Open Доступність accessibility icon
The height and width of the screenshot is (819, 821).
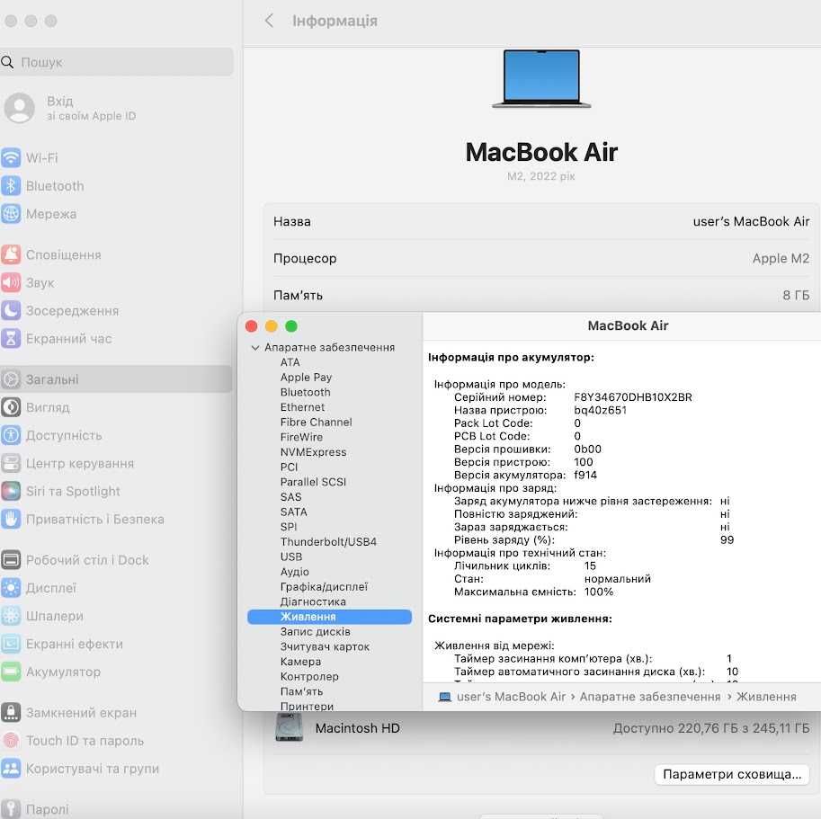point(11,435)
